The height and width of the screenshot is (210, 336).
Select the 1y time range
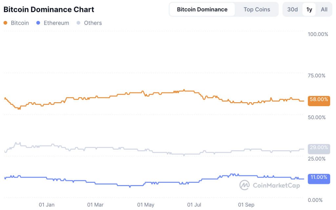[x=309, y=10]
